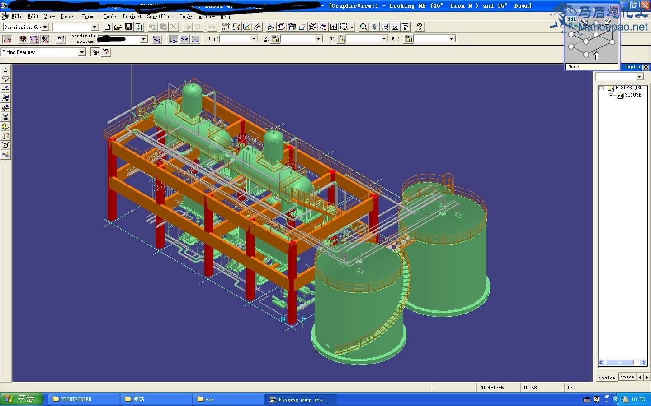Viewport: 651px width, 406px height.
Task: Open PRINTSCREEN folder in taskbar
Action: pos(84,399)
